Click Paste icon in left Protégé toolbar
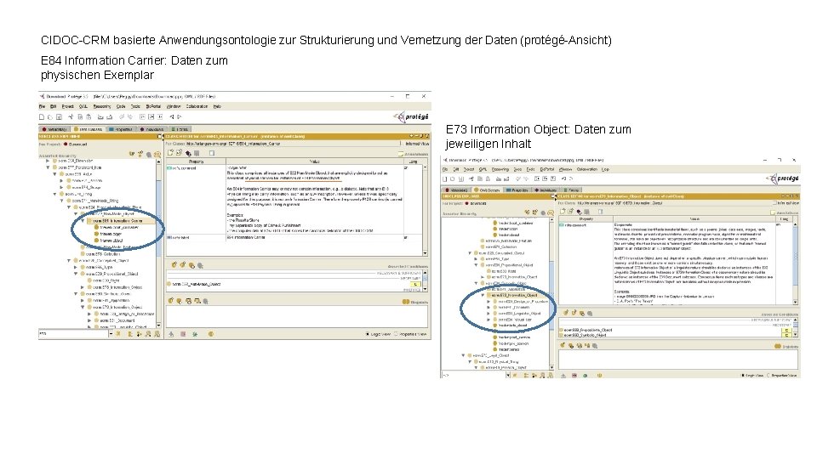Screen dimensions: 817x459 89,117
